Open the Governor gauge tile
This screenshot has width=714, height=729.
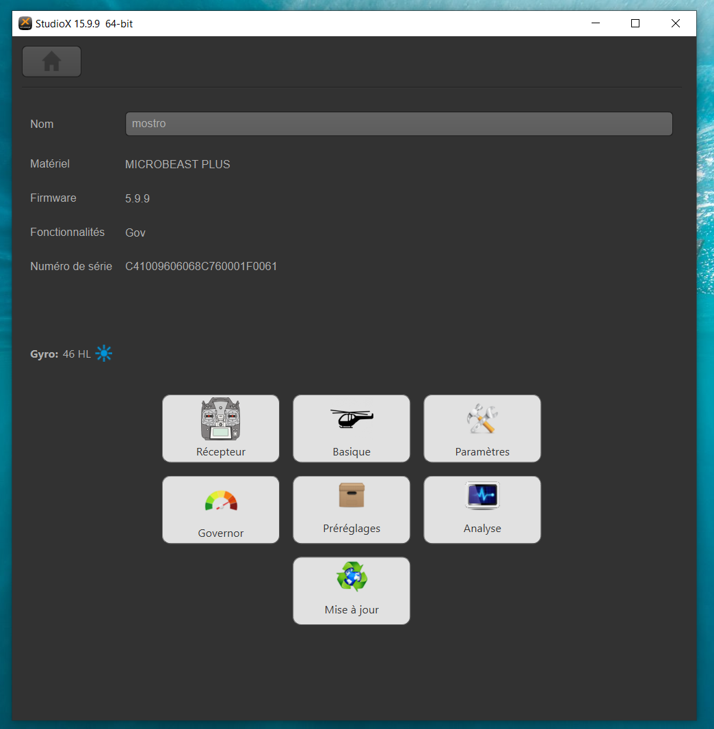click(221, 509)
